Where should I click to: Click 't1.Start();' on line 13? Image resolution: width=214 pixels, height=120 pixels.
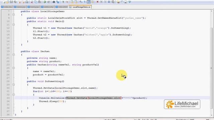pos(41,31)
